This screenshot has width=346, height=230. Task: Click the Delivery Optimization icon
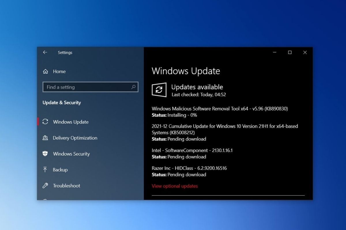(45, 138)
